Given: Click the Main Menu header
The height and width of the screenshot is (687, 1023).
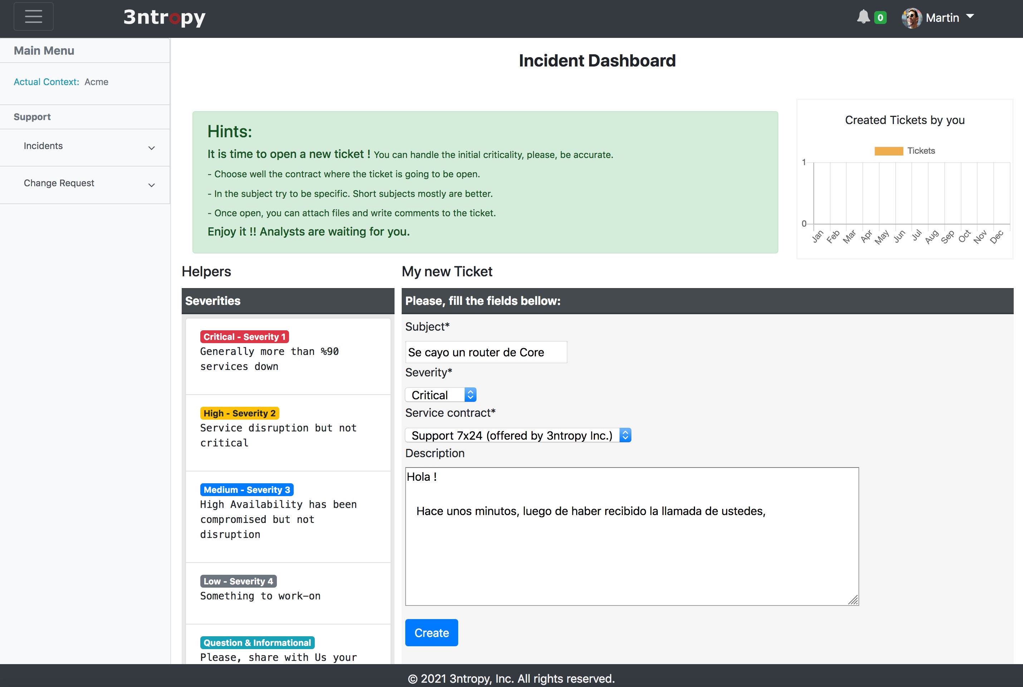Looking at the screenshot, I should (44, 51).
